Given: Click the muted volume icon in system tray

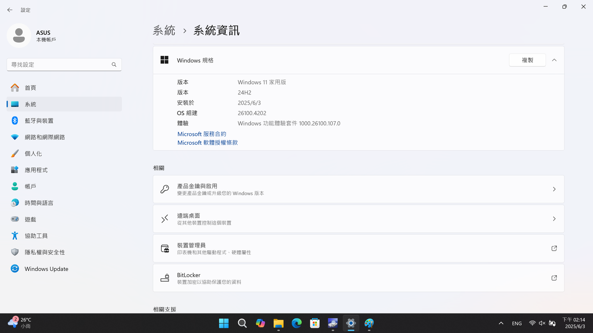Looking at the screenshot, I should (542, 323).
